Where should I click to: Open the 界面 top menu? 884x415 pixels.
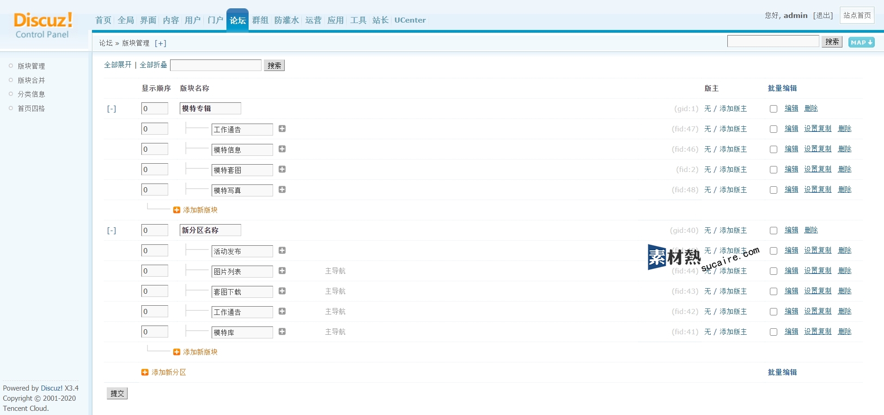(148, 20)
